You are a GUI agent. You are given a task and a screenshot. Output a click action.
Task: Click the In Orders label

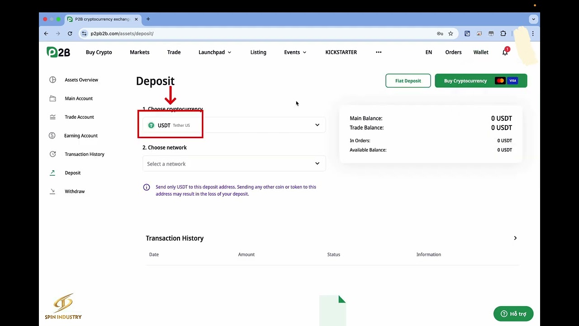click(x=360, y=141)
